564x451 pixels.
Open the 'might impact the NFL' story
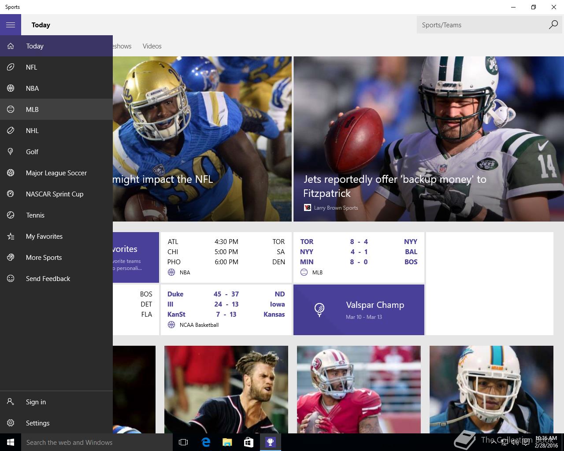point(202,139)
